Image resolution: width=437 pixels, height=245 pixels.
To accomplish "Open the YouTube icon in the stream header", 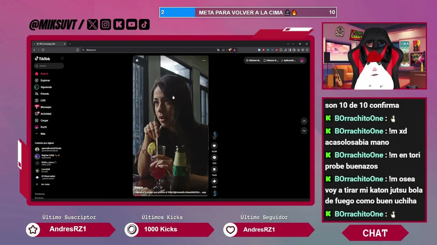I will tap(131, 24).
